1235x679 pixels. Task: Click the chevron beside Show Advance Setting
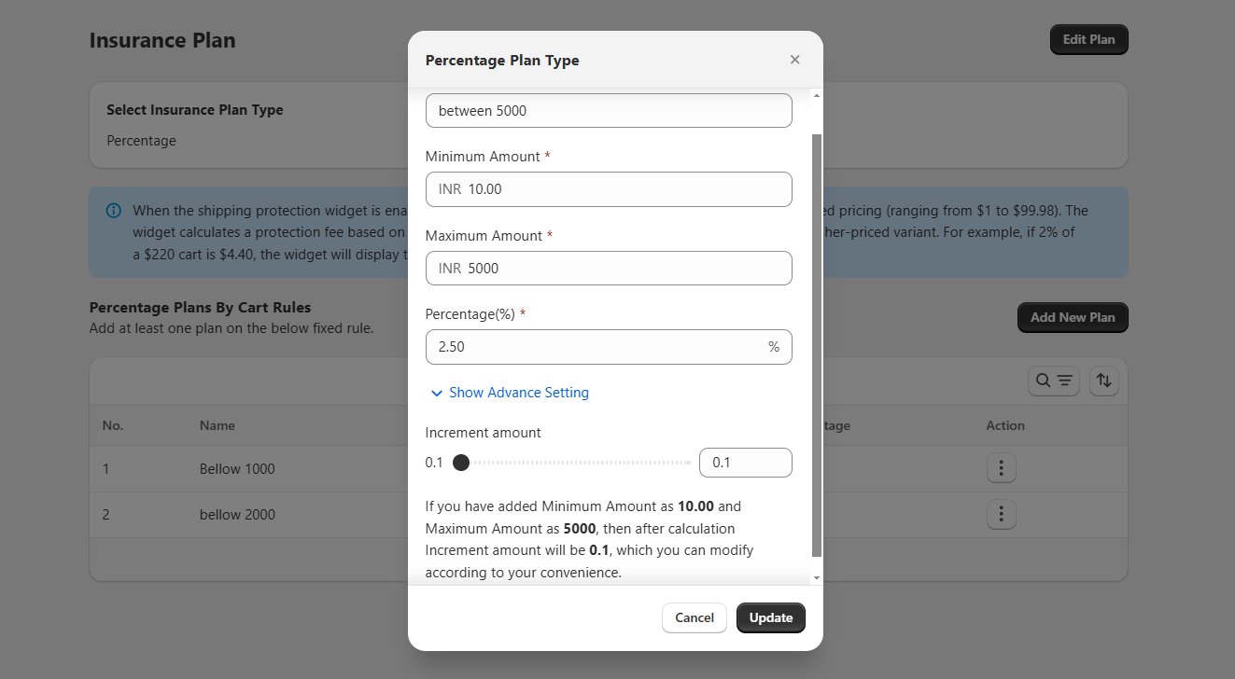point(436,394)
